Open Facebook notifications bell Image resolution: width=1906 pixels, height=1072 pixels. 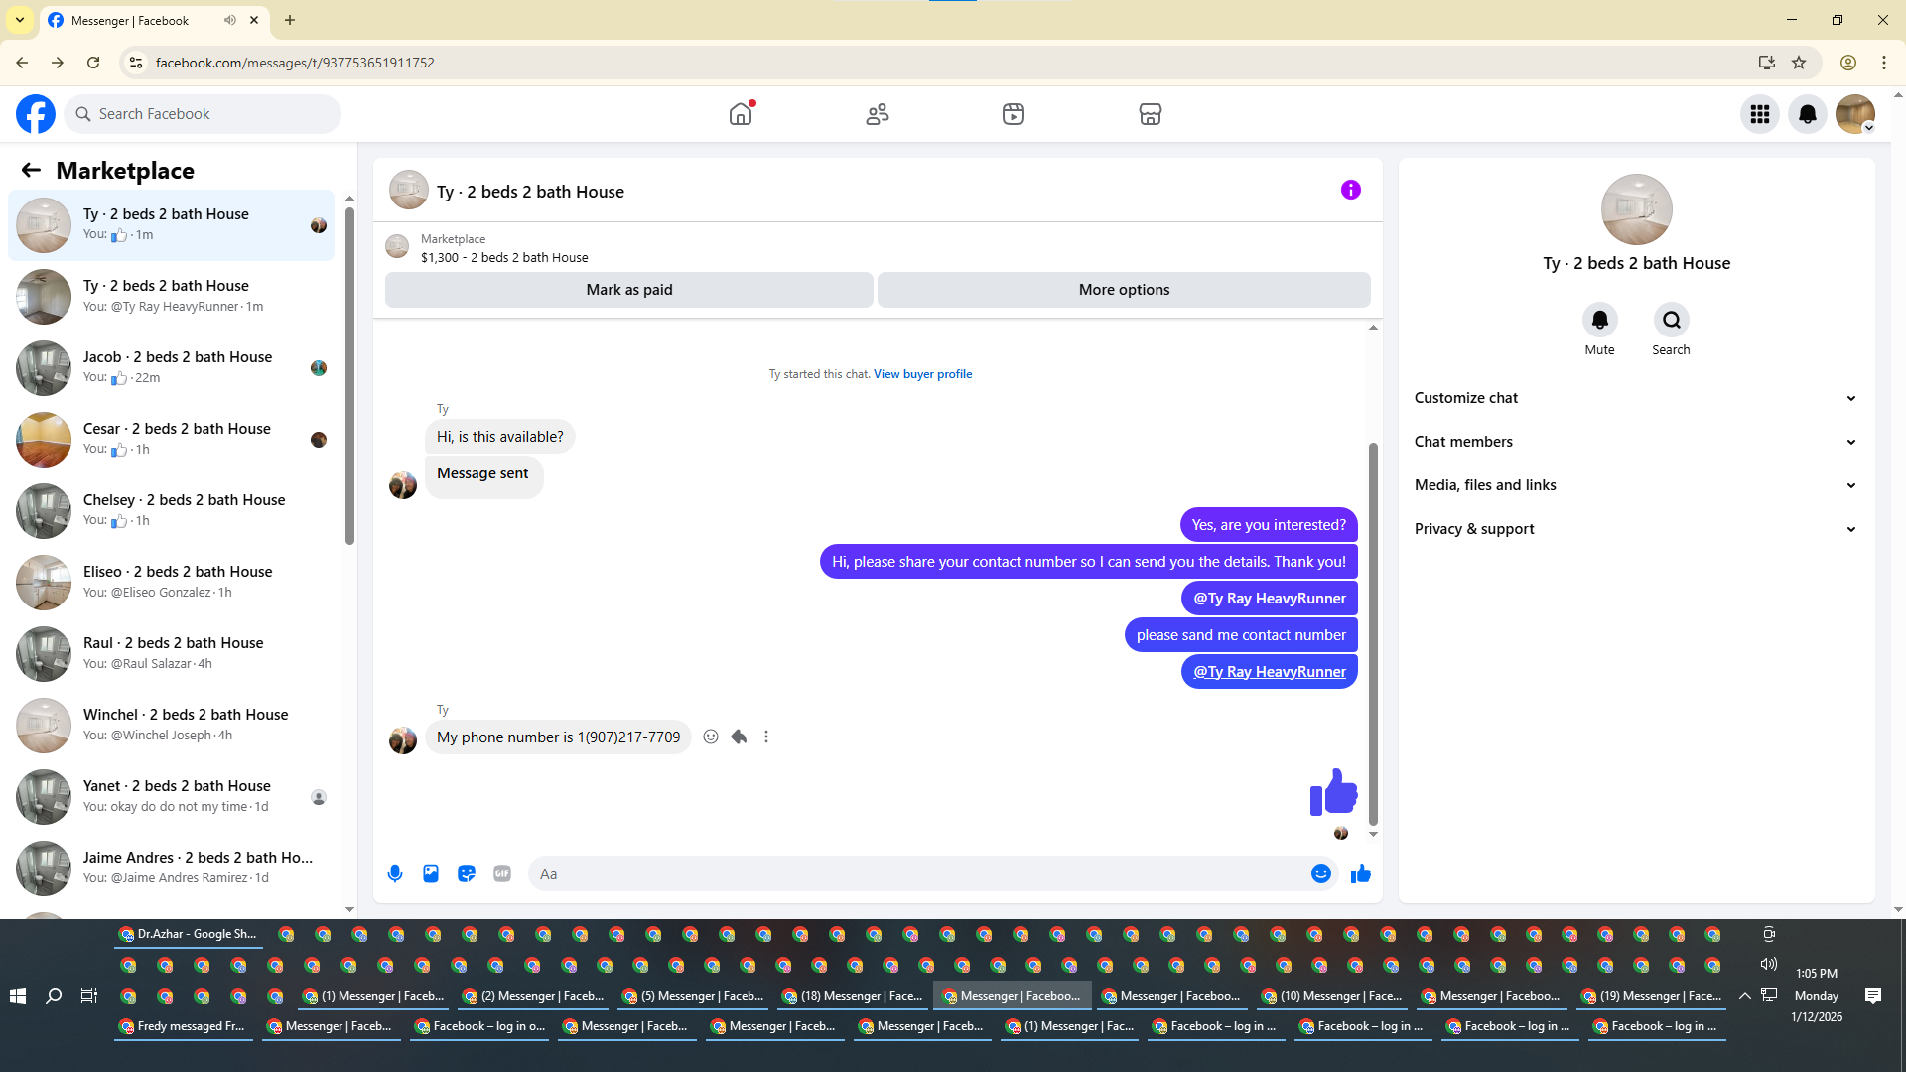[1807, 114]
